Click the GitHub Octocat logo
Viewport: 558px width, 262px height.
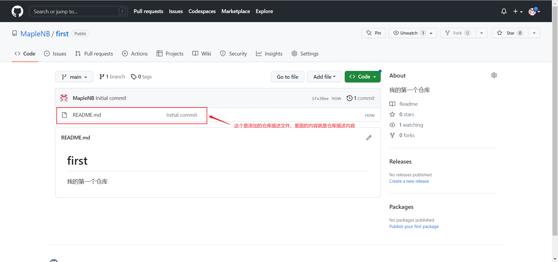(x=17, y=11)
